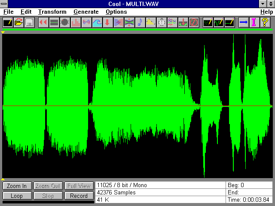The image size is (275, 206).
Task: Generate noise with green dots and pencil icon
Action: click(x=208, y=22)
